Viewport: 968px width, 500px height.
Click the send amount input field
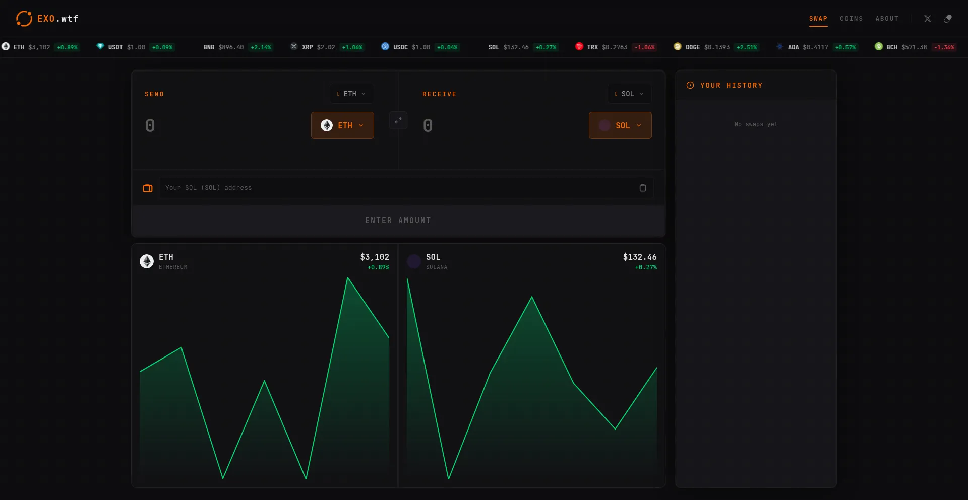(x=222, y=125)
